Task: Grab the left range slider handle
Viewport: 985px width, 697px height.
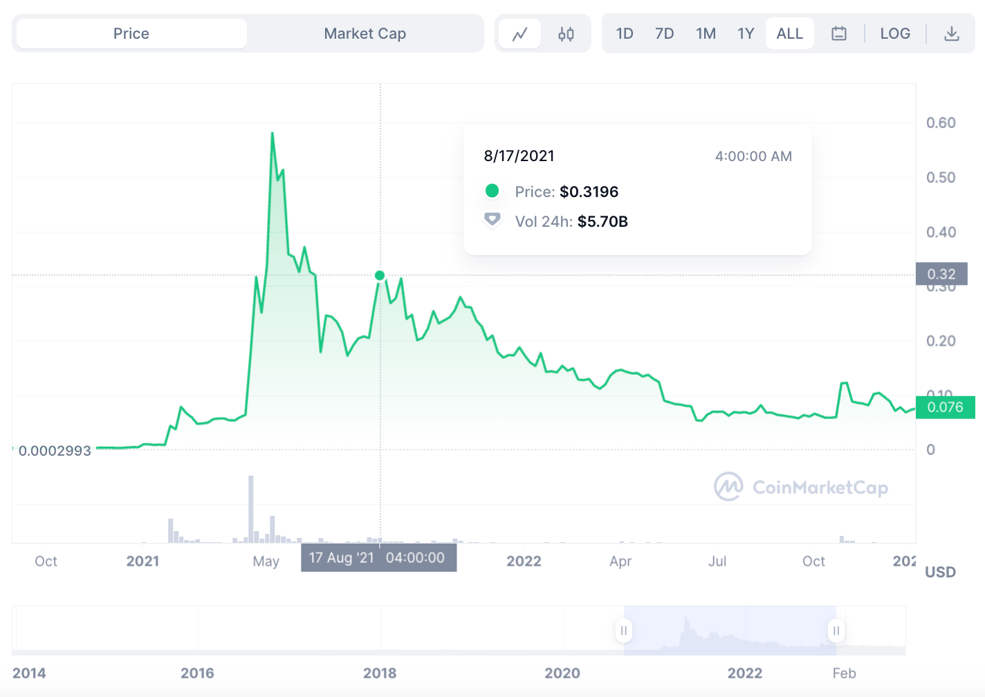Action: 624,631
